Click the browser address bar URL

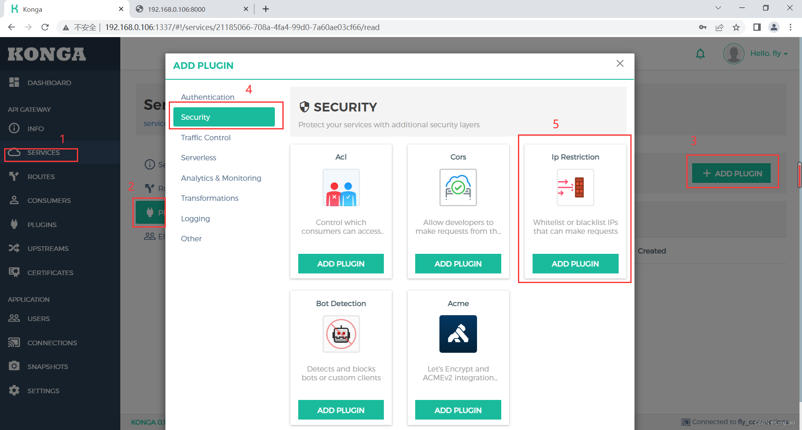point(242,27)
